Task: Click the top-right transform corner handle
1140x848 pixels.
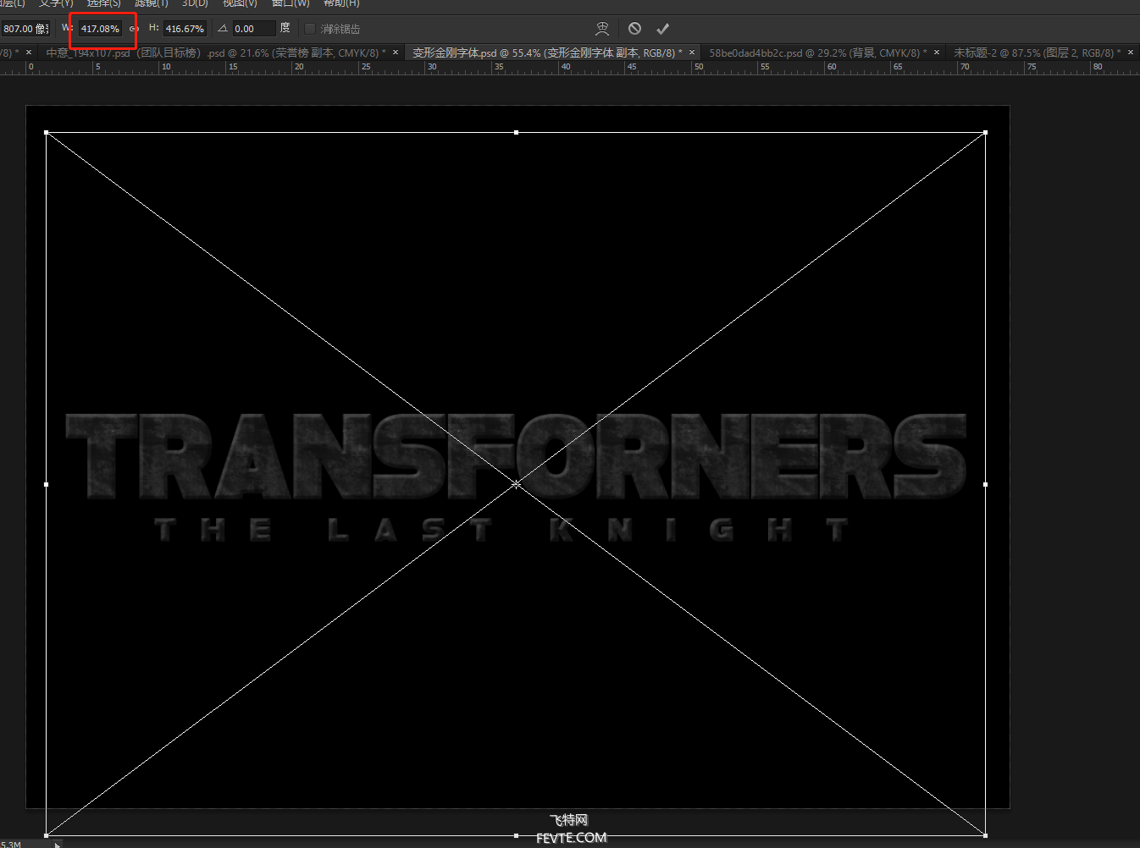Action: click(x=986, y=133)
